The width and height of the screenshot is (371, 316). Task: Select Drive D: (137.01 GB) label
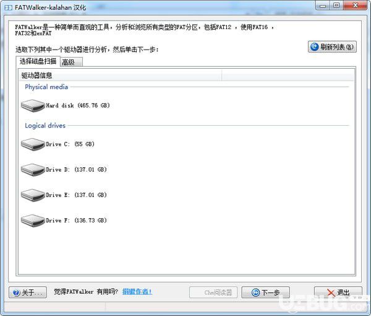(x=76, y=170)
